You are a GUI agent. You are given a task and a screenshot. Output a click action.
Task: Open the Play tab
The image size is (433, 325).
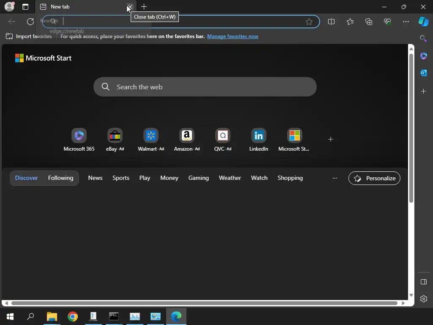tap(145, 178)
